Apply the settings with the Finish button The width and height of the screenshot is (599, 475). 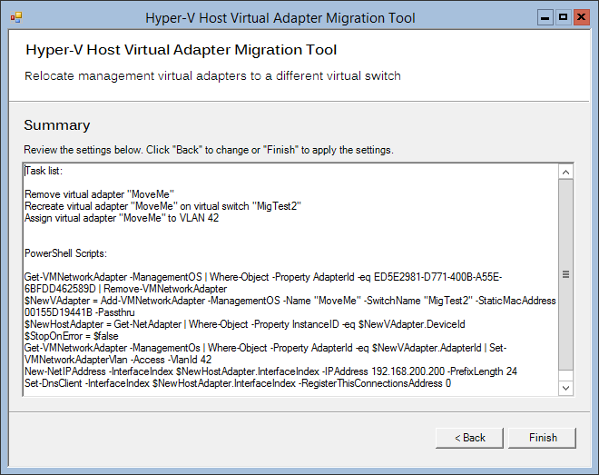pos(543,438)
